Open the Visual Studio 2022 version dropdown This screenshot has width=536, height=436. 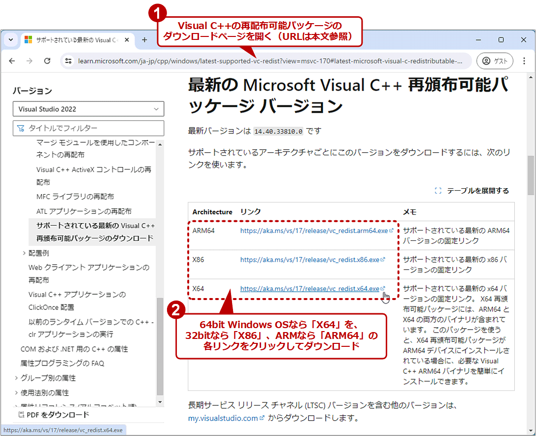pyautogui.click(x=88, y=109)
